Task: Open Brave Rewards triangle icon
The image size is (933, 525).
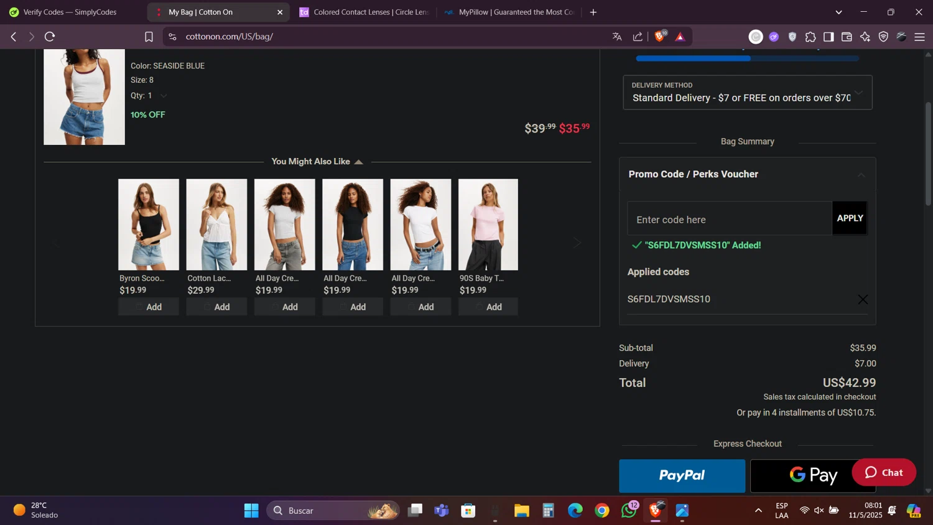Action: [680, 37]
